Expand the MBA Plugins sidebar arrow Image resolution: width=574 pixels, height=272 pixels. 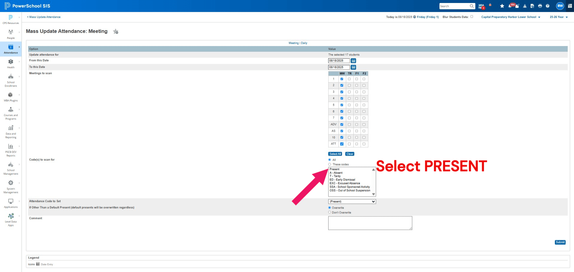pos(19,95)
